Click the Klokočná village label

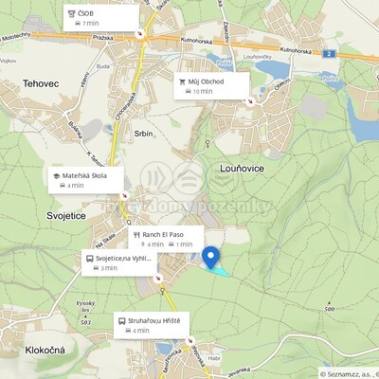[45, 351]
